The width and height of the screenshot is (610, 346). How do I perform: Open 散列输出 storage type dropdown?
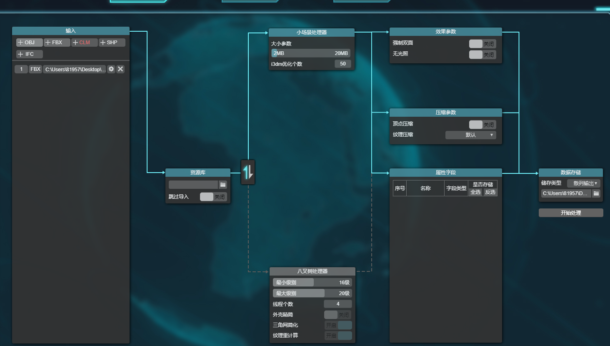[583, 183]
